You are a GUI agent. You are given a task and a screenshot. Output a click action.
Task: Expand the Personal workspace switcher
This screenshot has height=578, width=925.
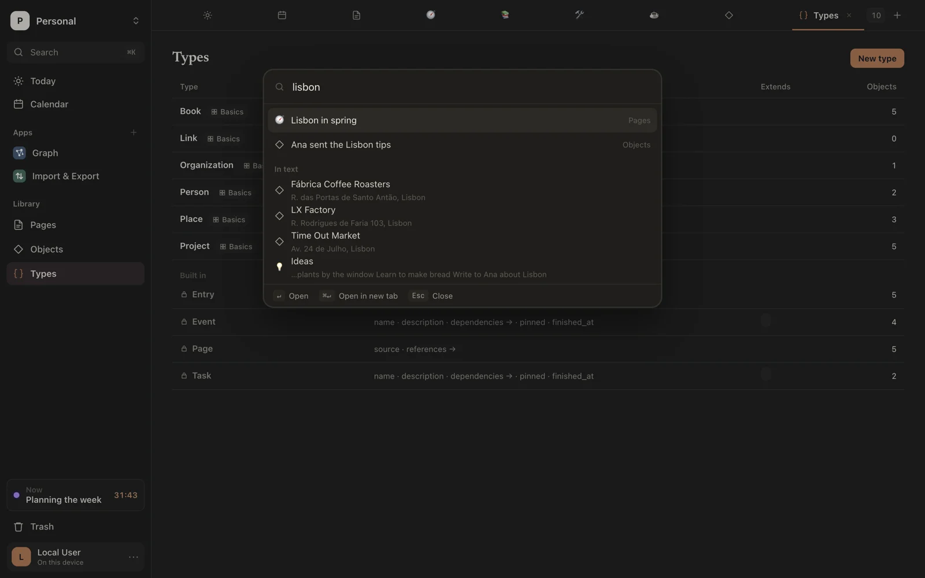pyautogui.click(x=76, y=21)
